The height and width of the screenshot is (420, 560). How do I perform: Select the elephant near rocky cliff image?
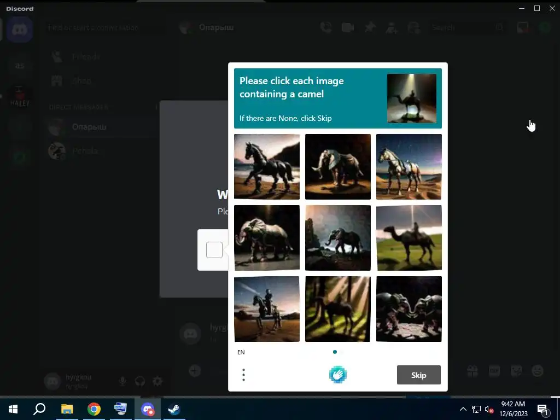click(338, 237)
